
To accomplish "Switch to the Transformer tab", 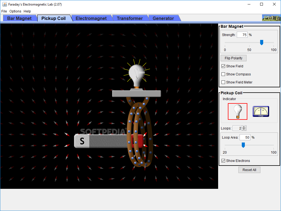I will pyautogui.click(x=130, y=18).
